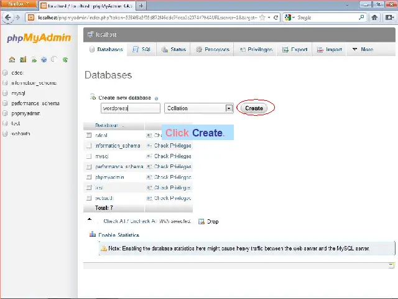Click Check Privileges for performance_schema
The width and height of the screenshot is (398, 299).
pos(173,167)
